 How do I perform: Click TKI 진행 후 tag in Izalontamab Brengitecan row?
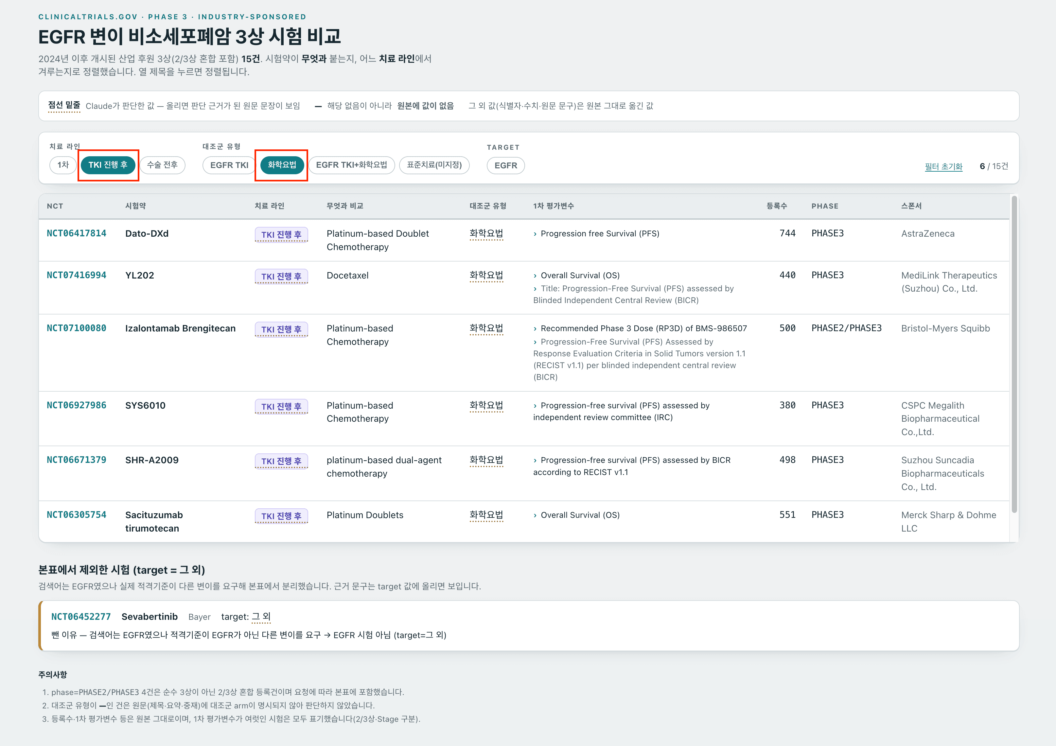pos(281,329)
